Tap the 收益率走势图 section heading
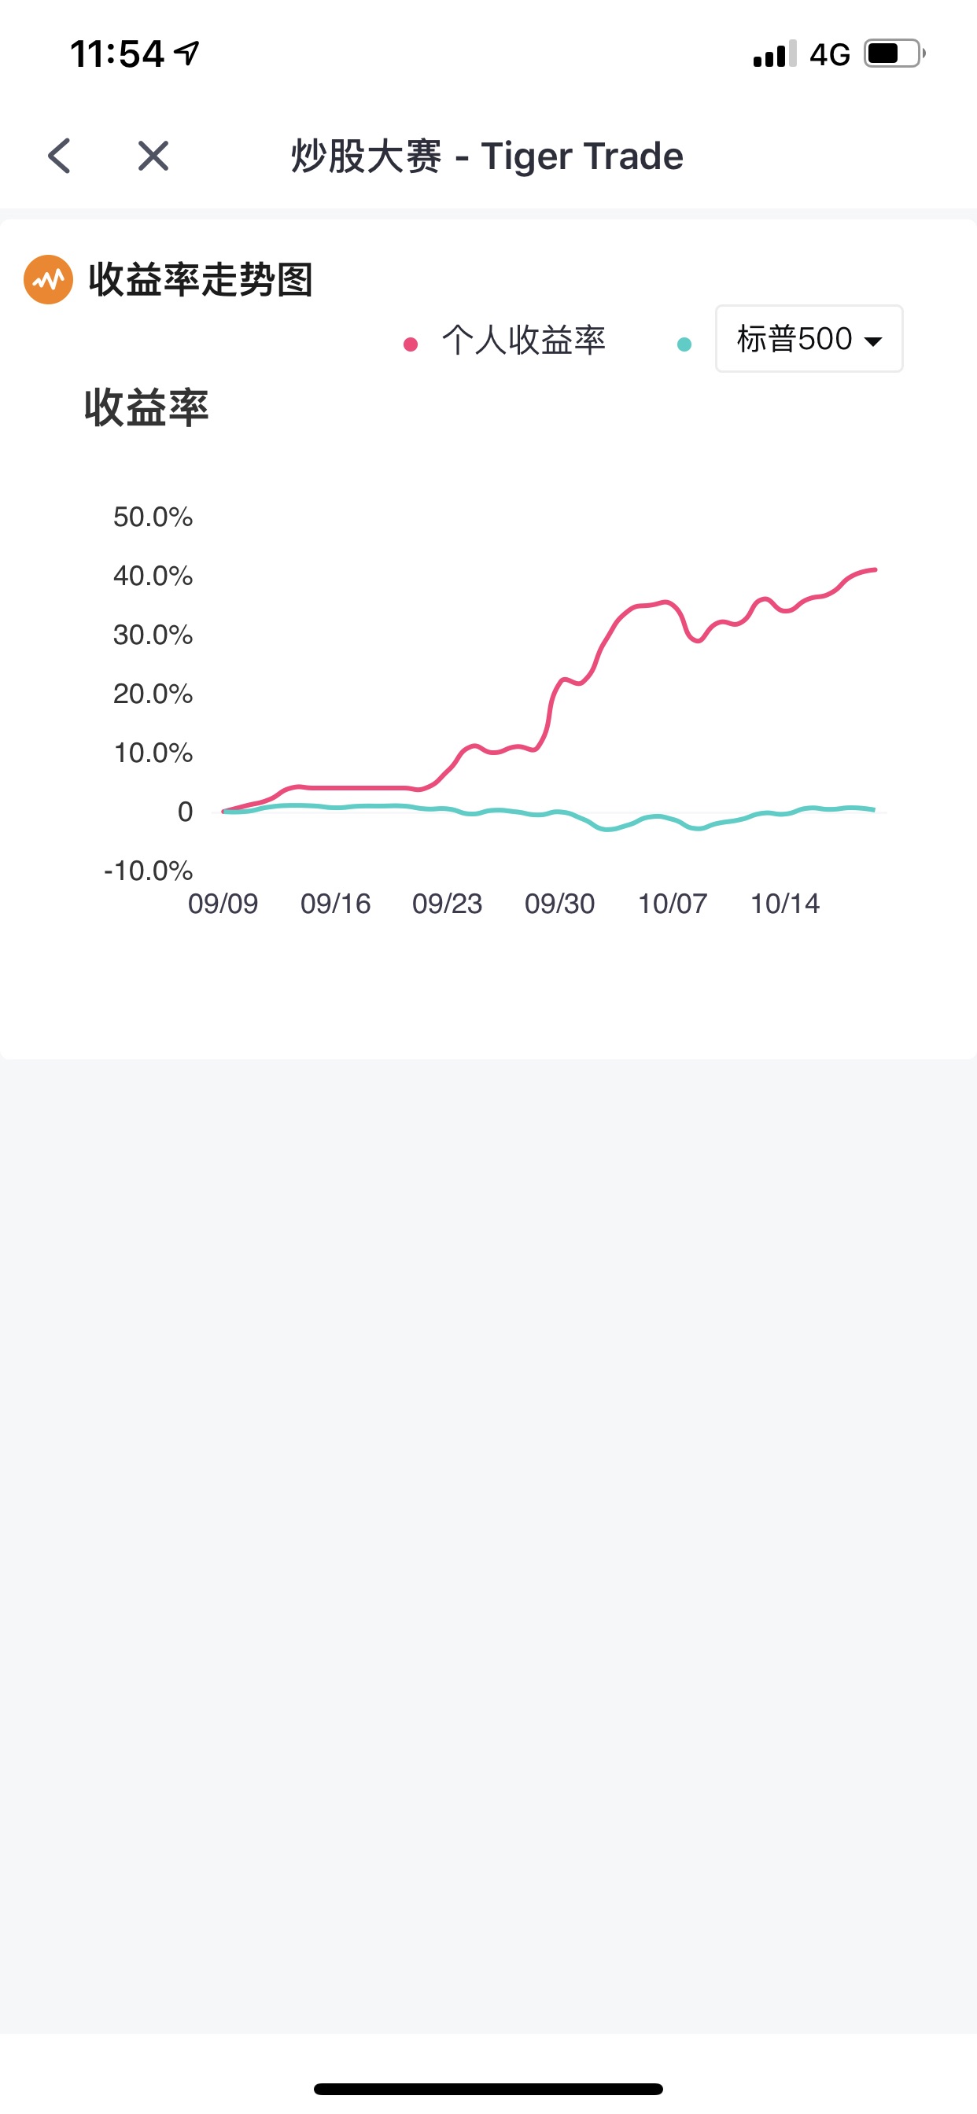The image size is (977, 2114). (201, 280)
